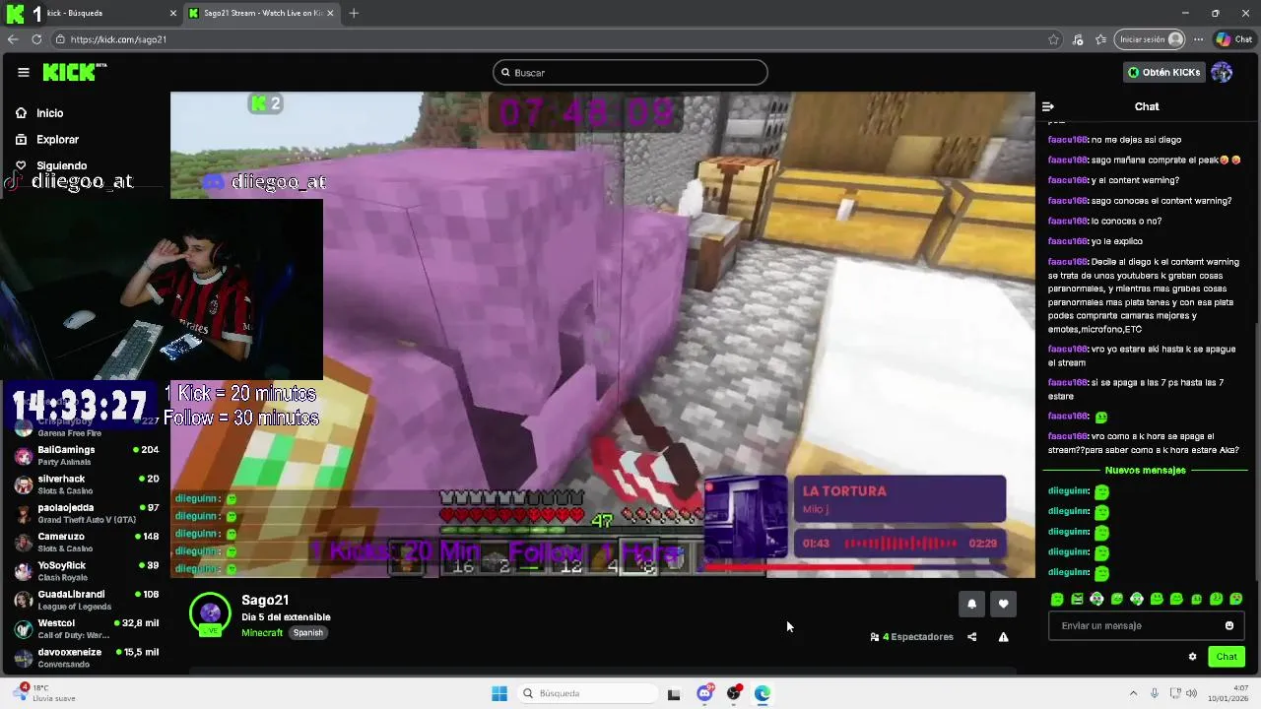The width and height of the screenshot is (1261, 709).
Task: Open paolaojedda channel in sidebar
Action: 87,513
